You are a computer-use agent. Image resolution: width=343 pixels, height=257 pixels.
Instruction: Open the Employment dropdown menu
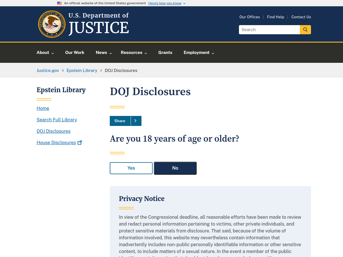click(199, 53)
